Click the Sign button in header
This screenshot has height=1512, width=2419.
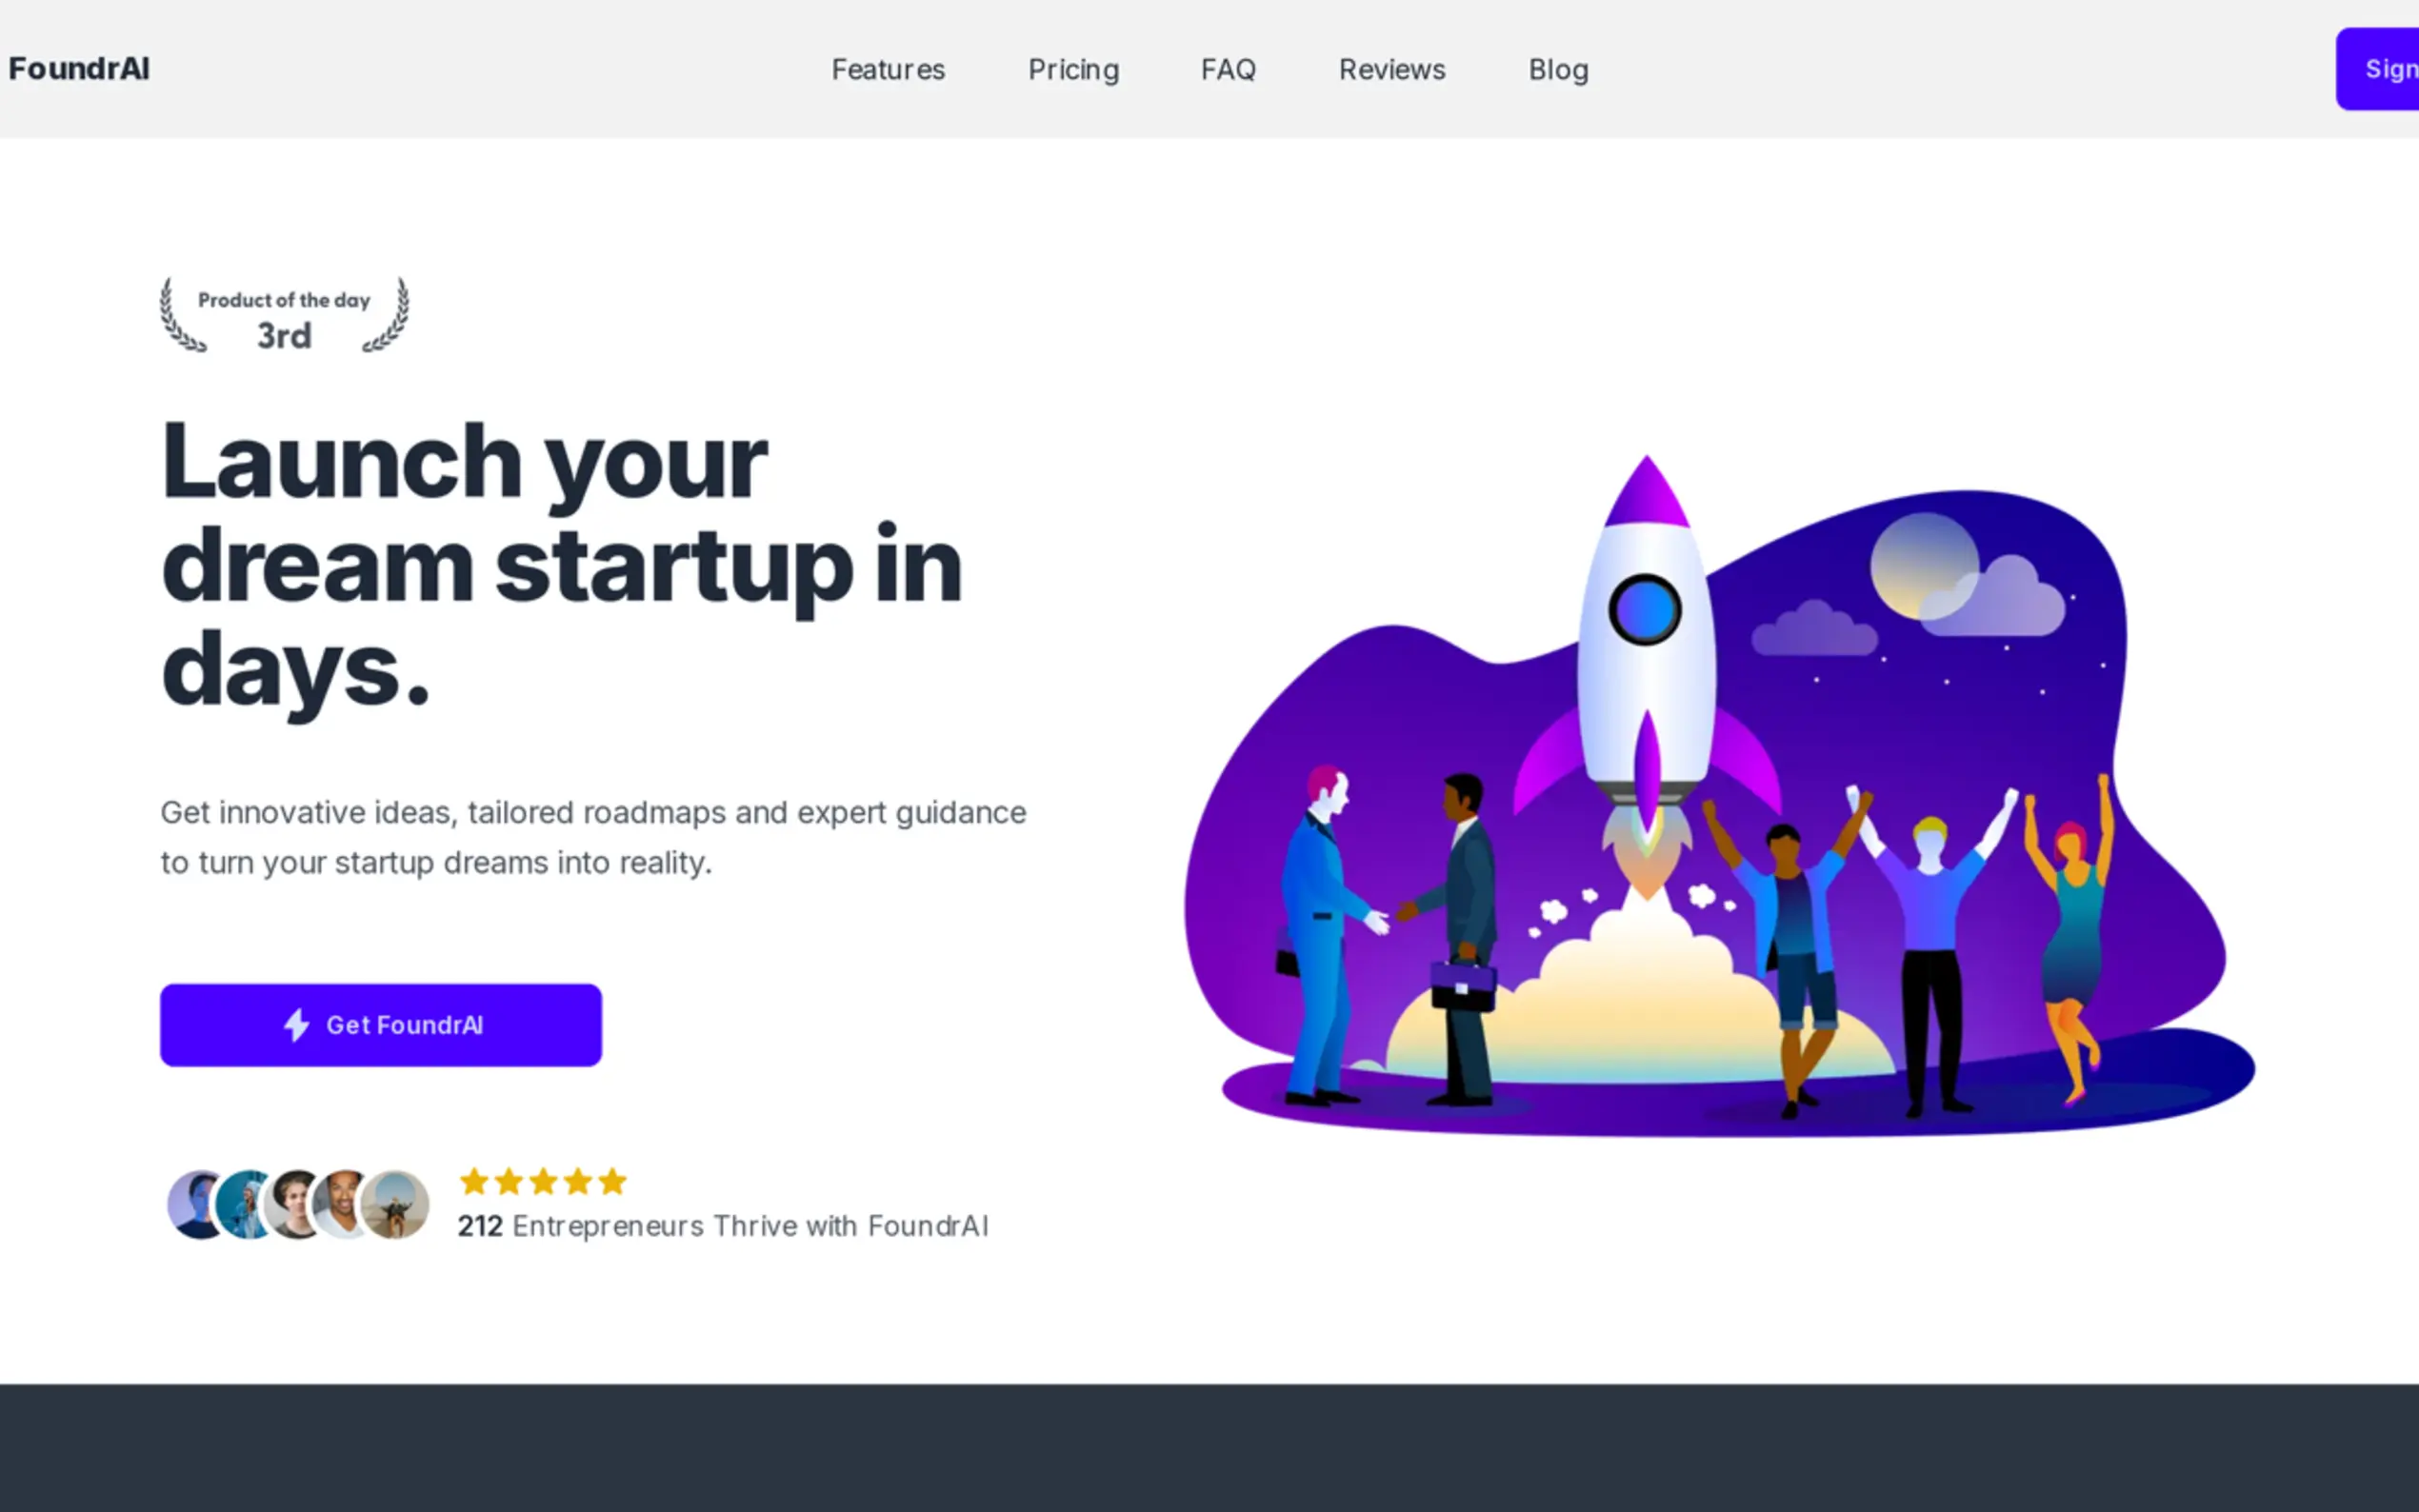pyautogui.click(x=2378, y=69)
